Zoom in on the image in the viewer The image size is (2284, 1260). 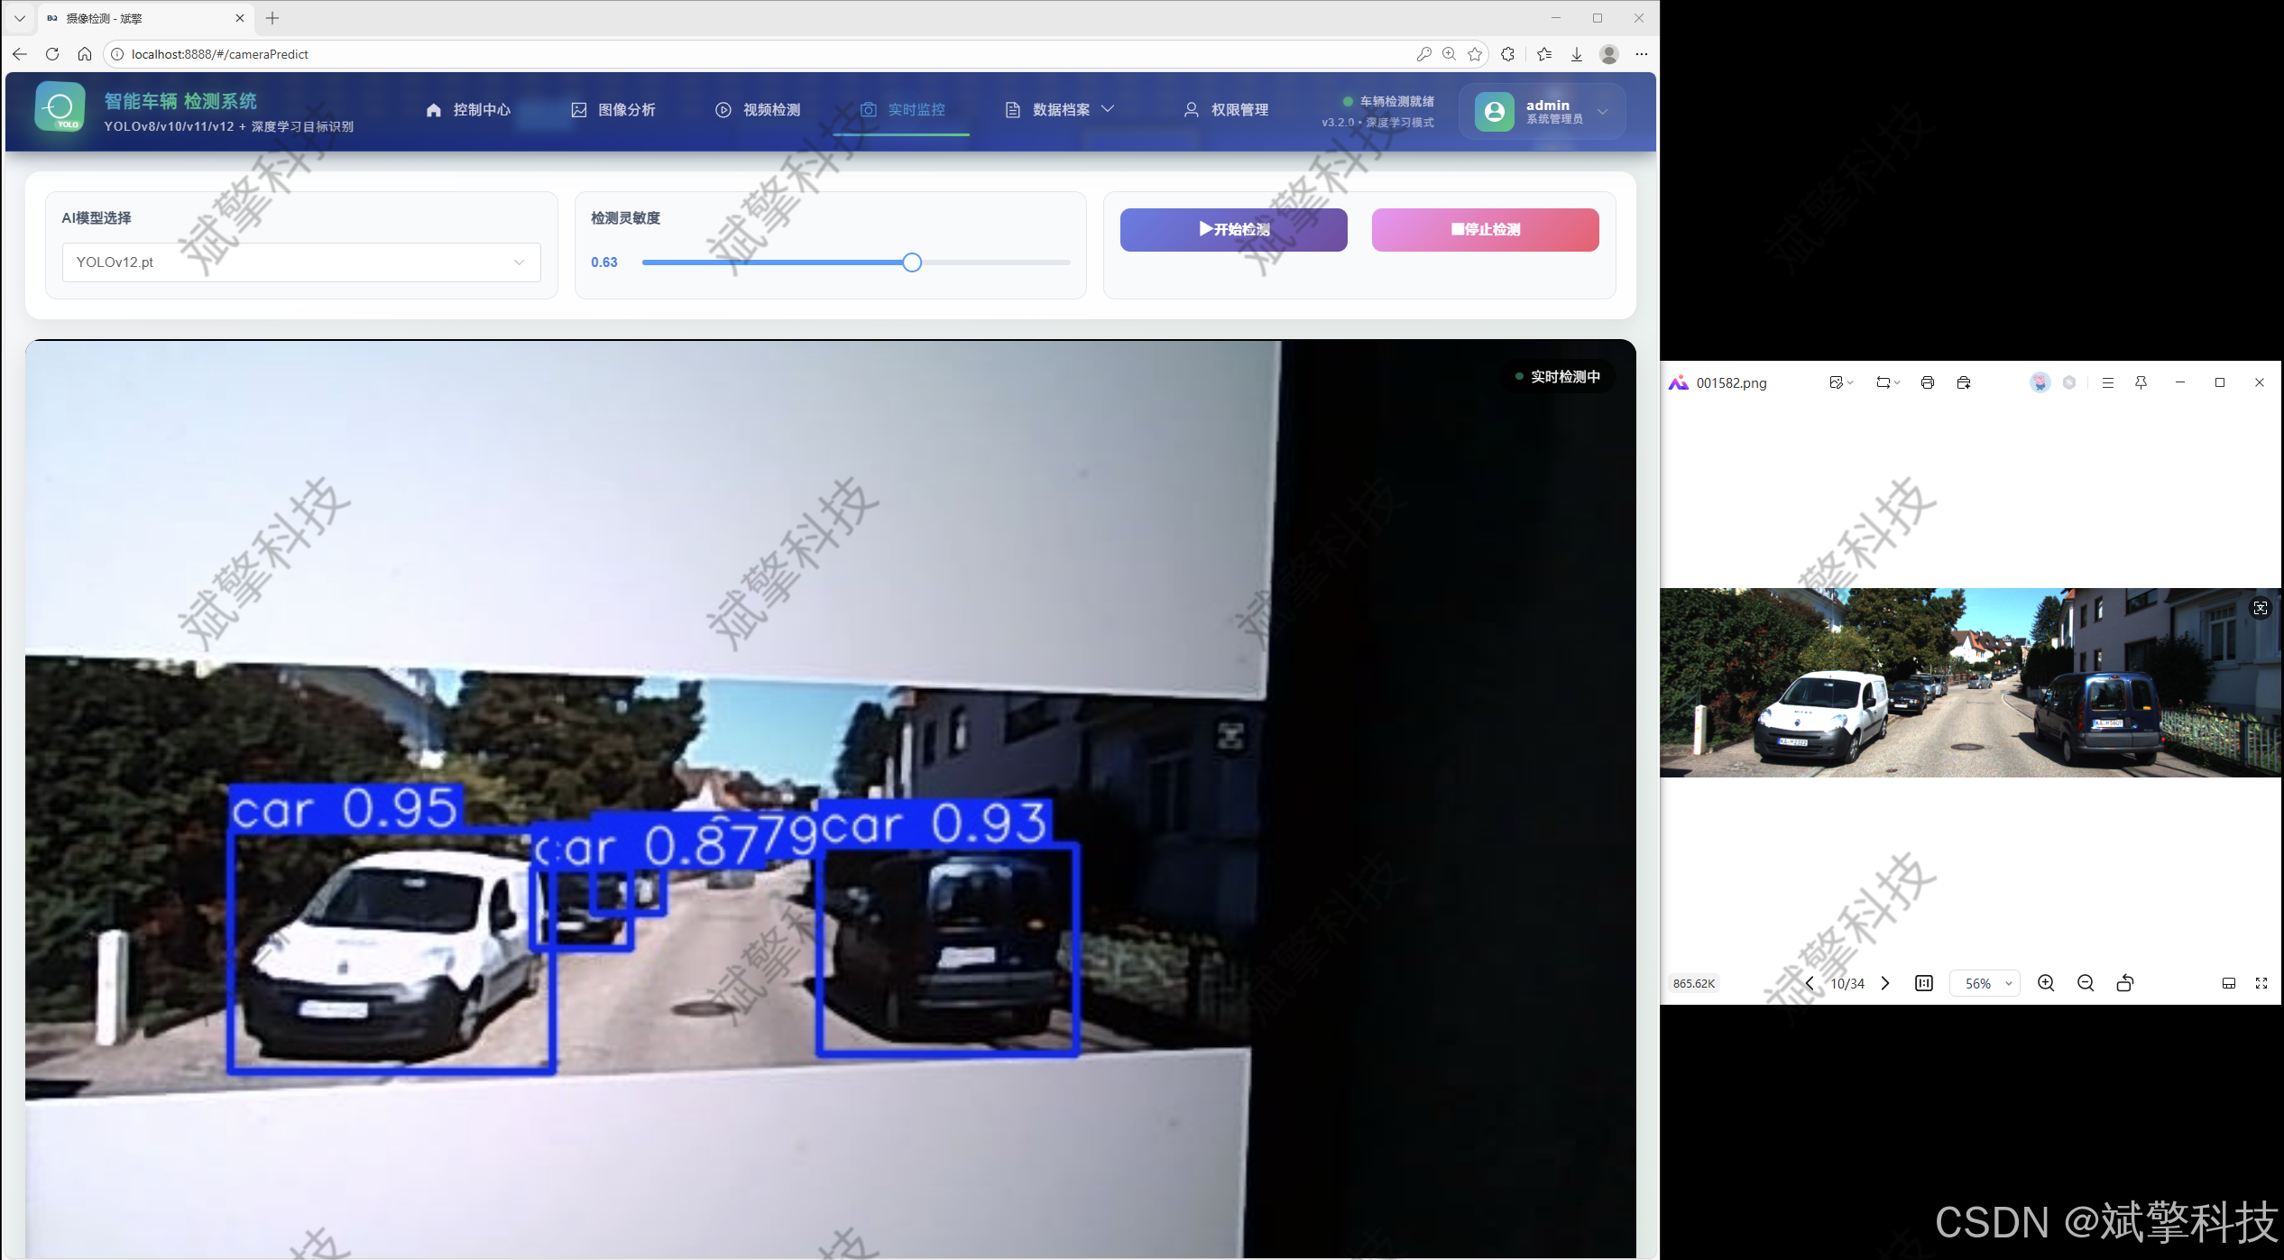(x=2046, y=983)
